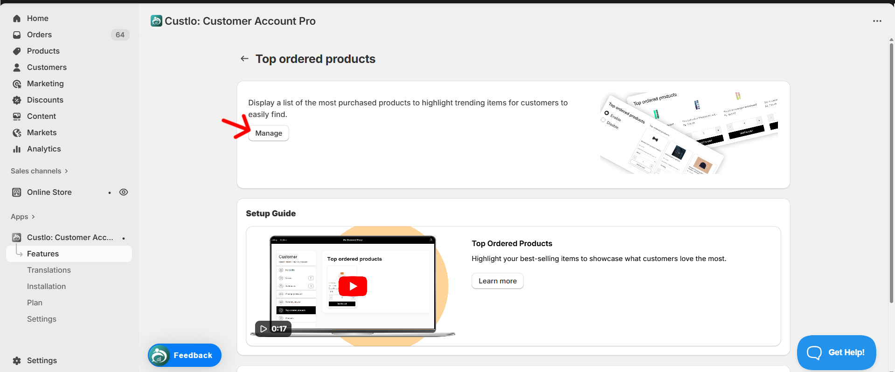Screen dimensions: 895x372
Task: Click the Custlo logo in page header
Action: [x=157, y=21]
